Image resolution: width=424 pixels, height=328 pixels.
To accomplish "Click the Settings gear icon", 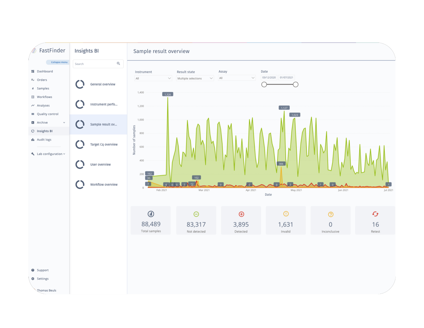I will 33,278.
